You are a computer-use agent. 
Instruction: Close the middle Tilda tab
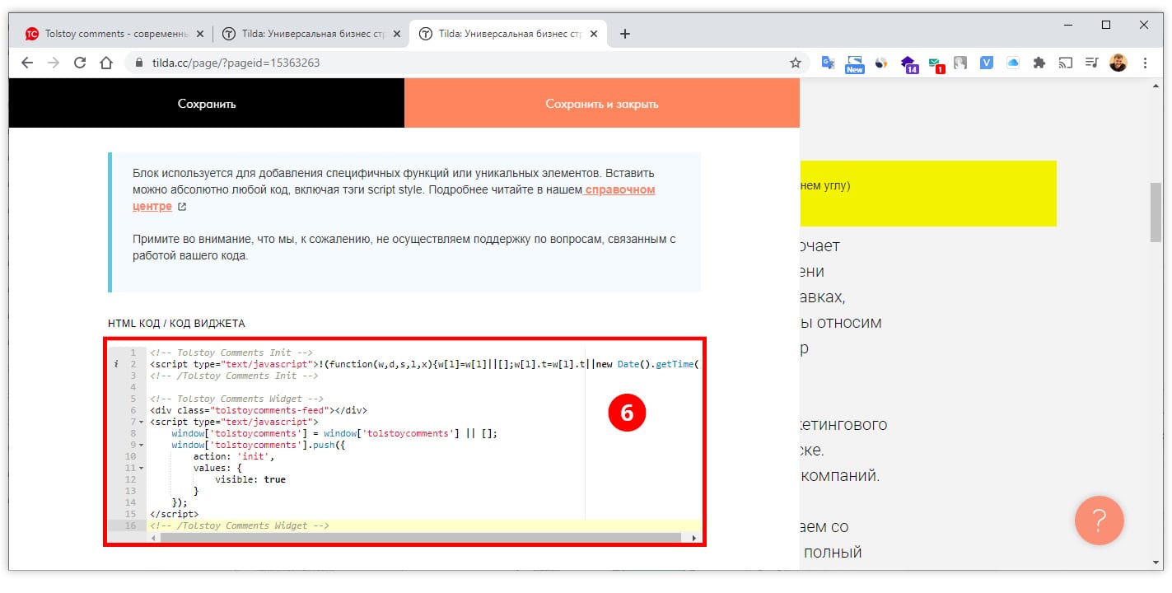397,34
